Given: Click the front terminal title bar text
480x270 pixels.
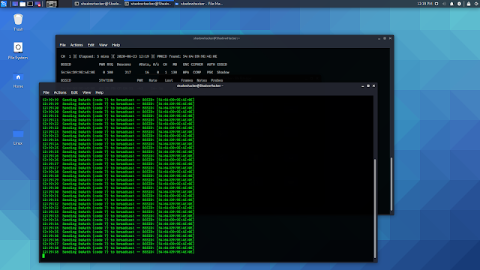Looking at the screenshot, I should (x=200, y=85).
